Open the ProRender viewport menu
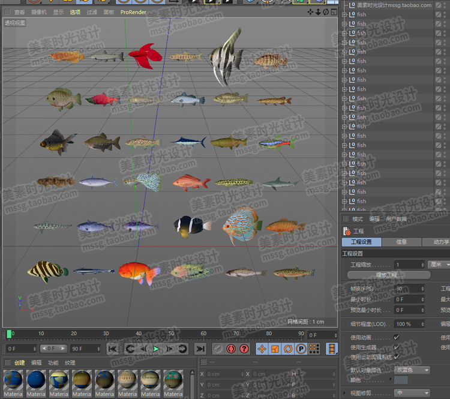 coord(133,11)
